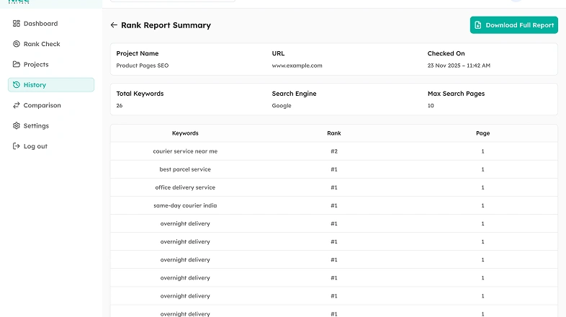Click the Rank column header
The height and width of the screenshot is (317, 566).
click(334, 133)
